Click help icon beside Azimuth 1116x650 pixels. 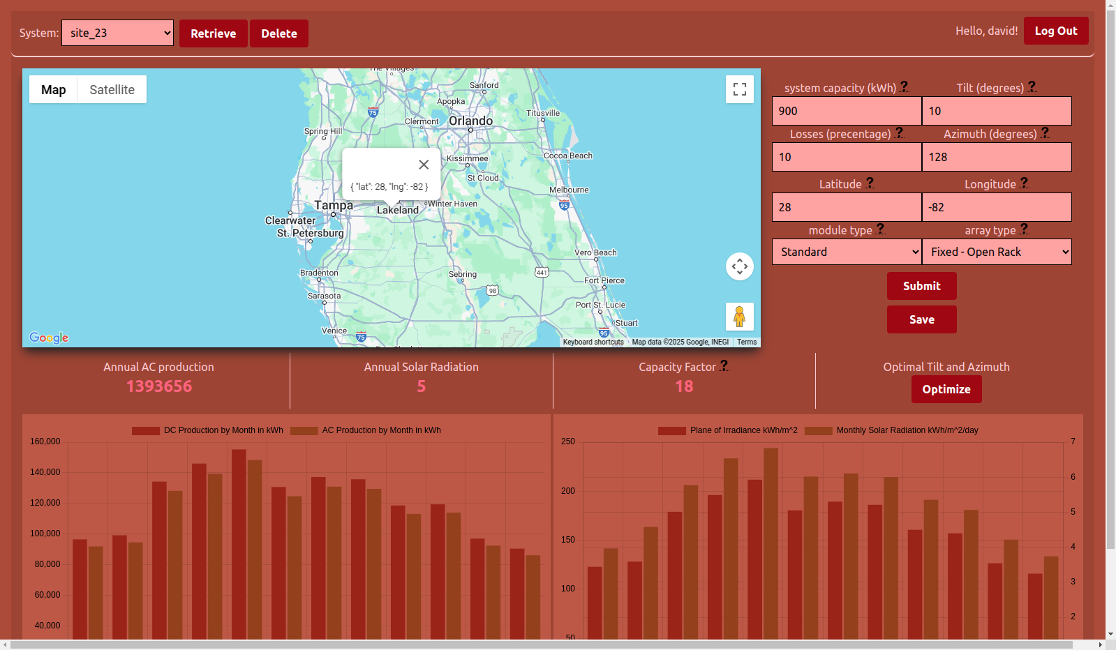click(1045, 133)
